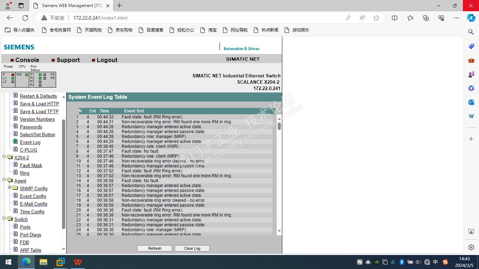Click the Logout menu item
This screenshot has width=479, height=269.
pyautogui.click(x=107, y=60)
